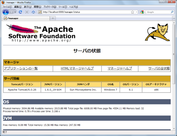
Task: Click the Tomcatバージョン column header
Action: pos(22,84)
